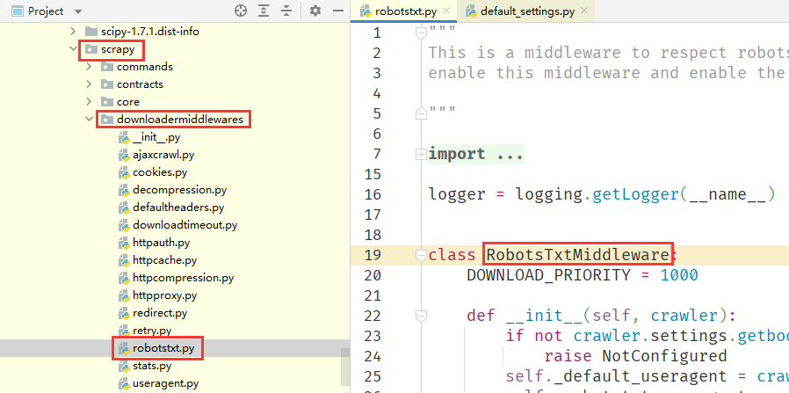Select the useragent.py file
789x393 pixels.
coord(165,383)
